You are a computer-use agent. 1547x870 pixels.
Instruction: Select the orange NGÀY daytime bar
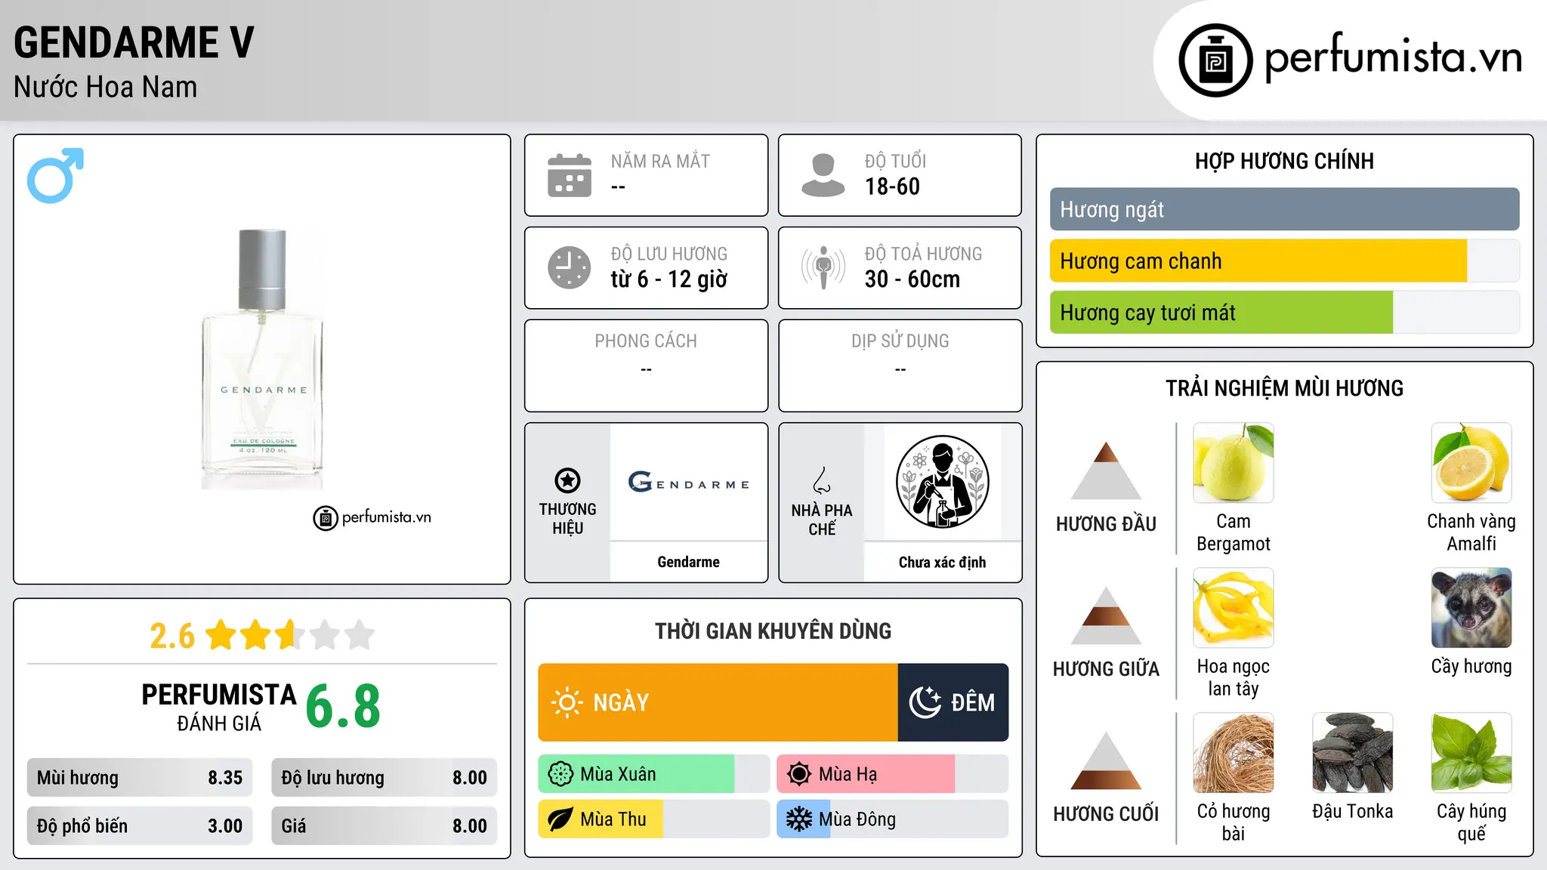click(718, 702)
